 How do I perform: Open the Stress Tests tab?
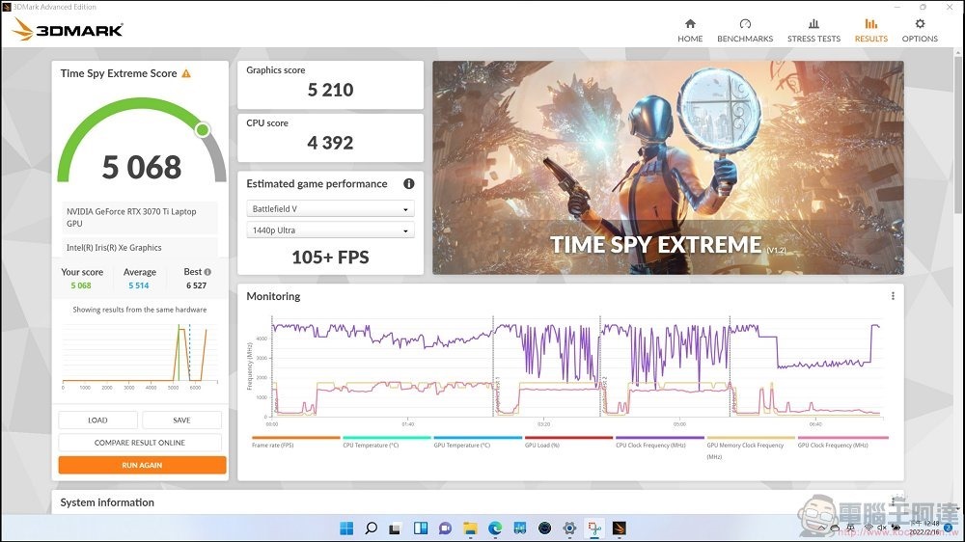point(813,31)
